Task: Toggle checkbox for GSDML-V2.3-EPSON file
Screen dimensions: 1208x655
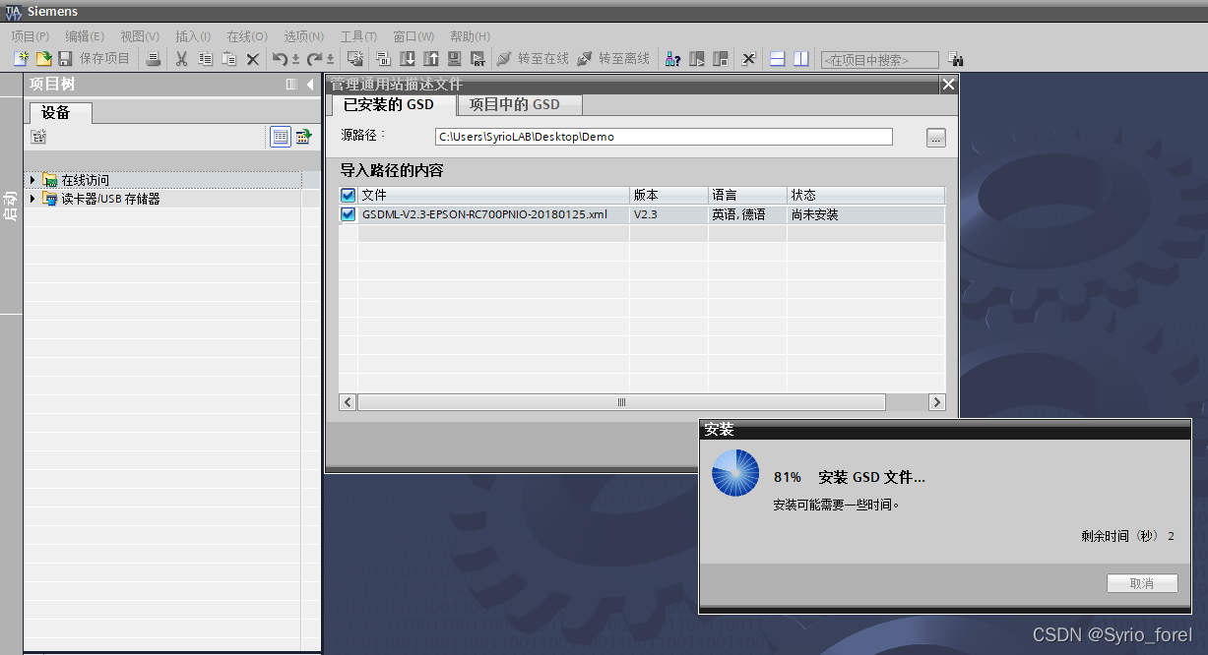Action: 348,214
